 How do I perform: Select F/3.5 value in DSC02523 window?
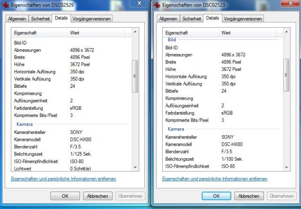point(227,152)
